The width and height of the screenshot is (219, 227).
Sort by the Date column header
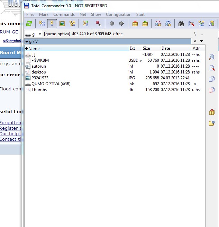(x=176, y=48)
